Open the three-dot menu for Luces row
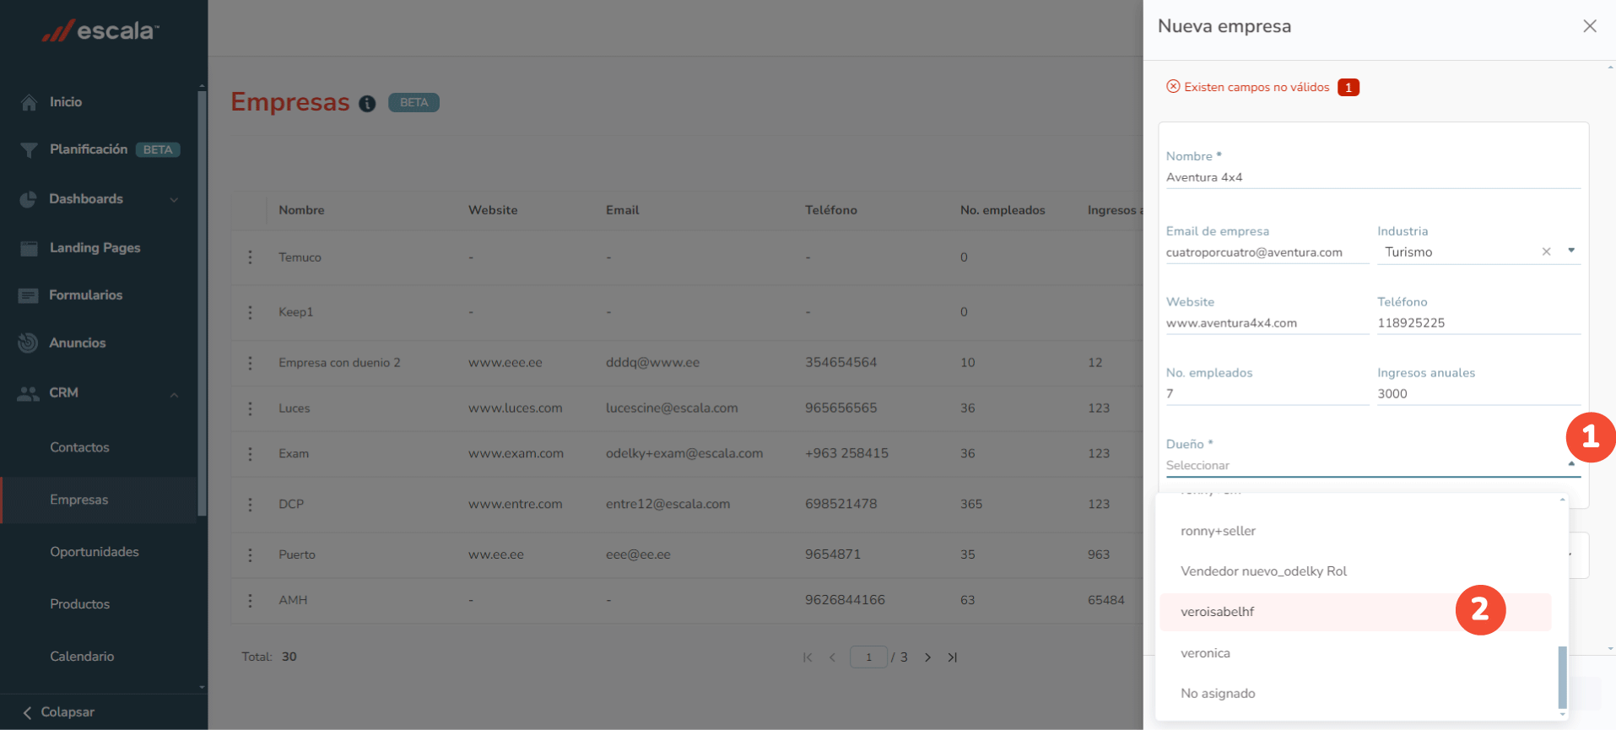The width and height of the screenshot is (1616, 730). point(250,408)
